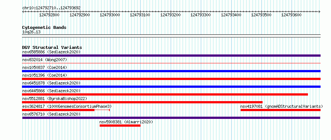Click the blue nsv6451878 variant bar

point(171,87)
